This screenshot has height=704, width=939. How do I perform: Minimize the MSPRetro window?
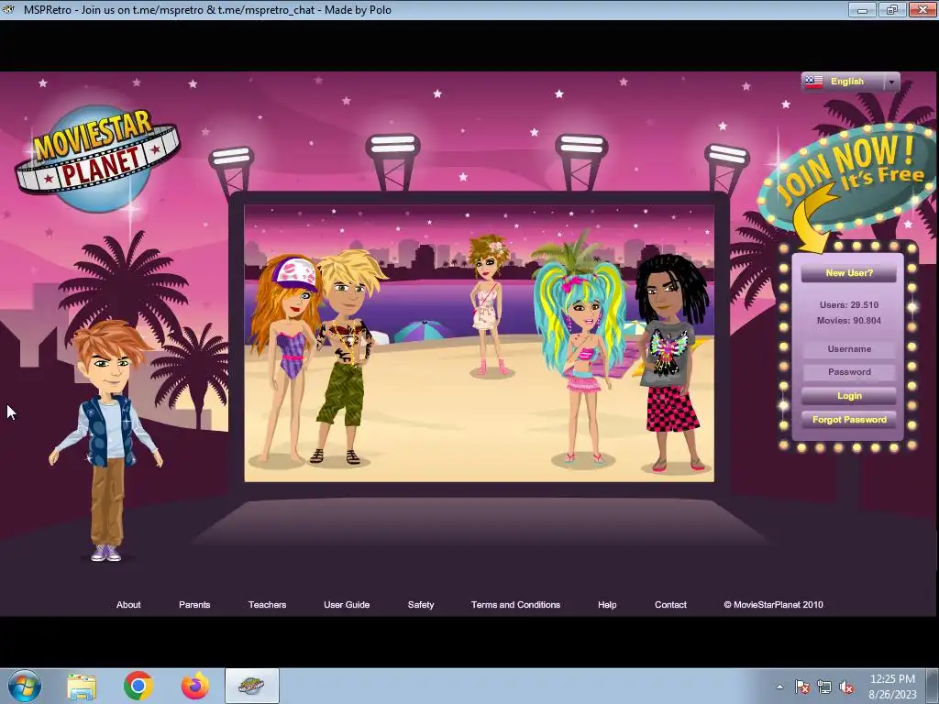[x=862, y=9]
